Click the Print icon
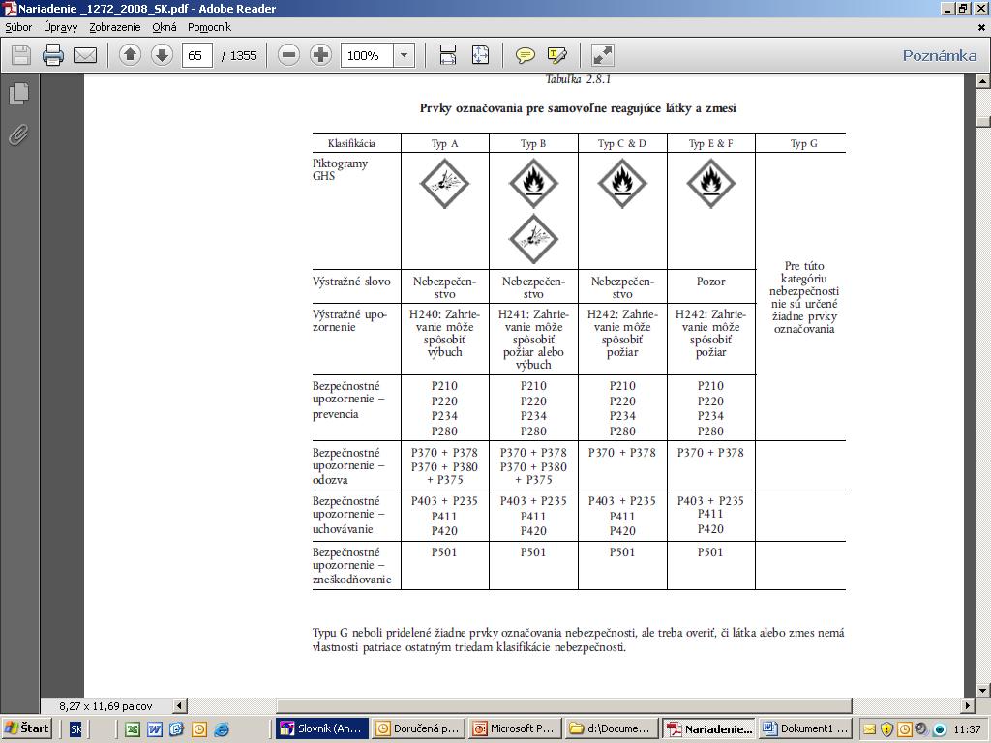The width and height of the screenshot is (991, 743). click(x=53, y=55)
